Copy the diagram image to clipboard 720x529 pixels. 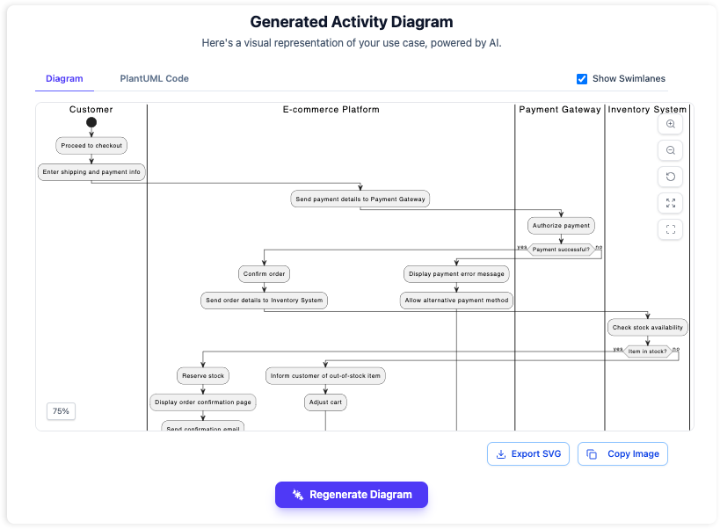622,453
